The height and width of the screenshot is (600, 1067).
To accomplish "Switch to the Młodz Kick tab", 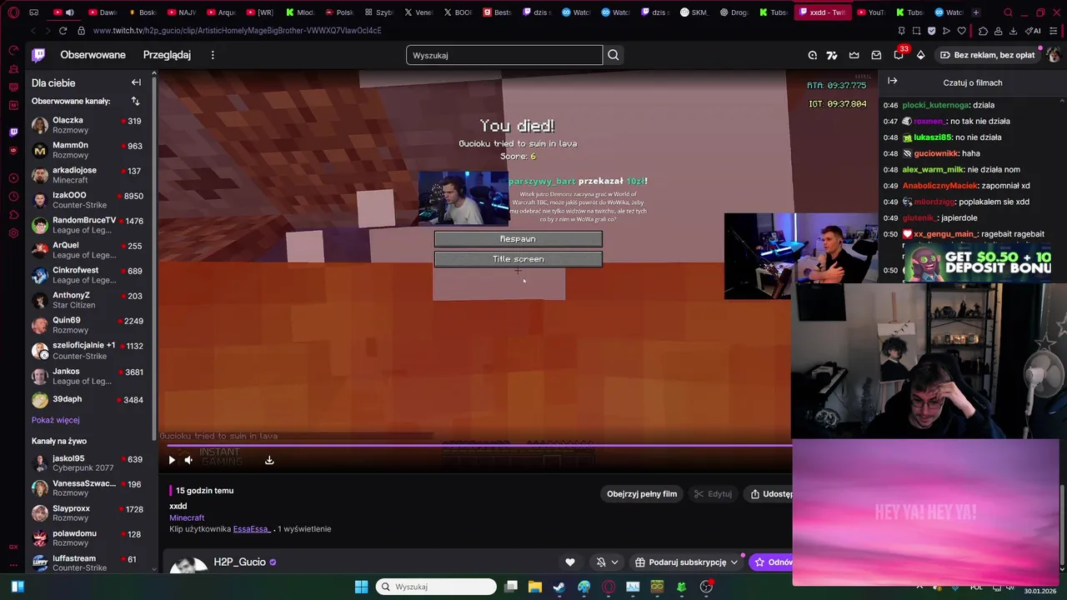I will [x=300, y=12].
